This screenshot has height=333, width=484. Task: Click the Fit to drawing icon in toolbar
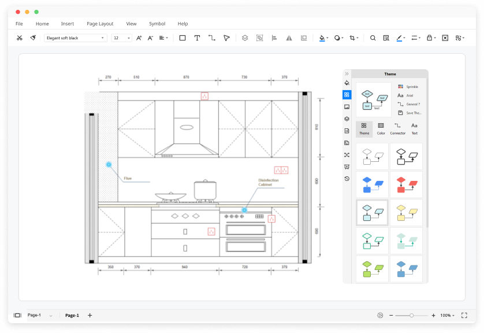(445, 38)
